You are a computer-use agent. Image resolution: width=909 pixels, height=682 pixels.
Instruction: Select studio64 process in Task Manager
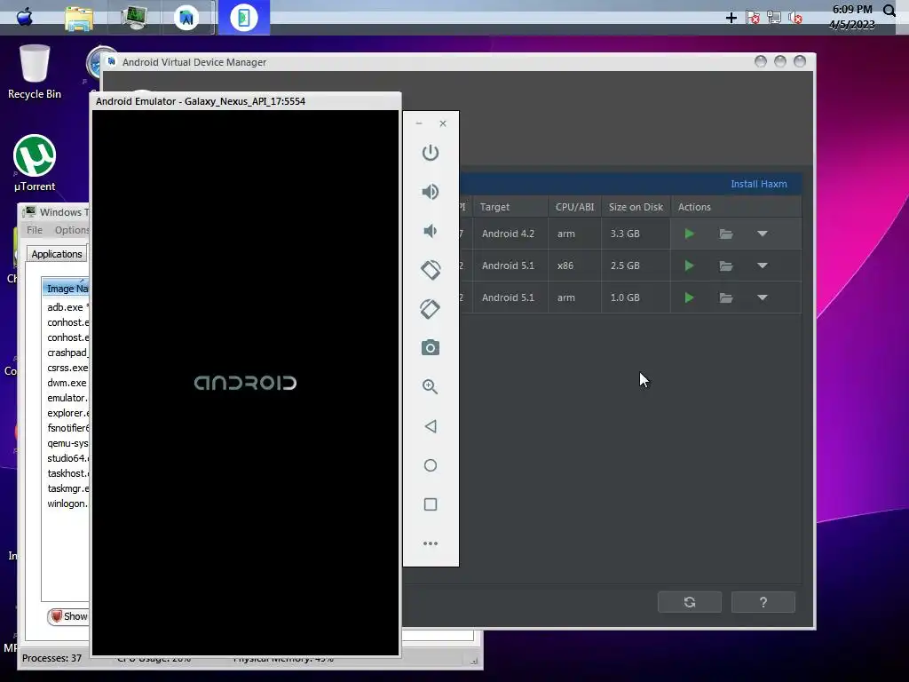[67, 458]
